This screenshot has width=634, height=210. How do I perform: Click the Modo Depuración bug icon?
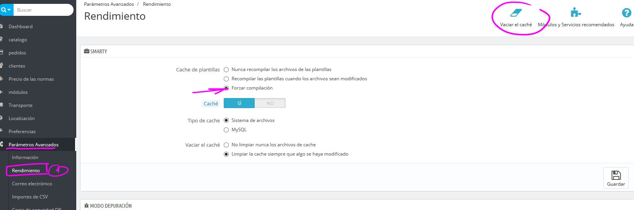87,206
